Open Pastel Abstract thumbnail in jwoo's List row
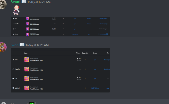169x104 pixels. tap(26, 78)
